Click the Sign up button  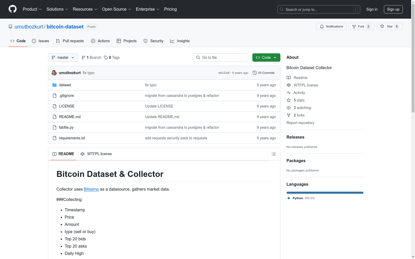393,9
